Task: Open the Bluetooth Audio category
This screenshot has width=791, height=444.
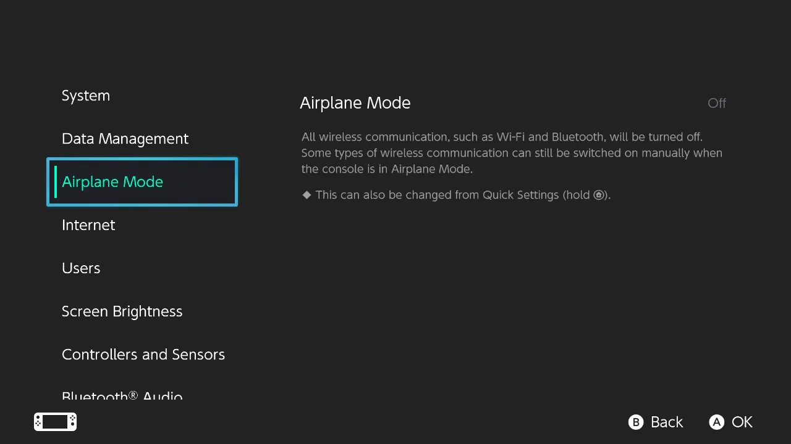Action: [x=122, y=395]
